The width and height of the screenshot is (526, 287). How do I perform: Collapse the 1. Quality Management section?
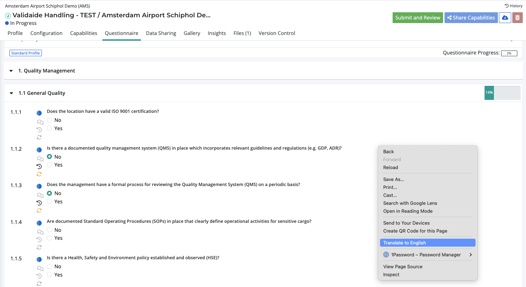[x=11, y=71]
